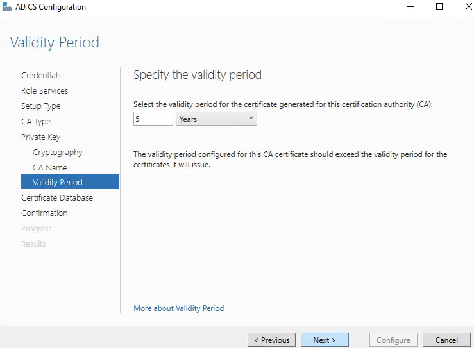Click the AD CS Configuration title bar icon

coord(8,7)
